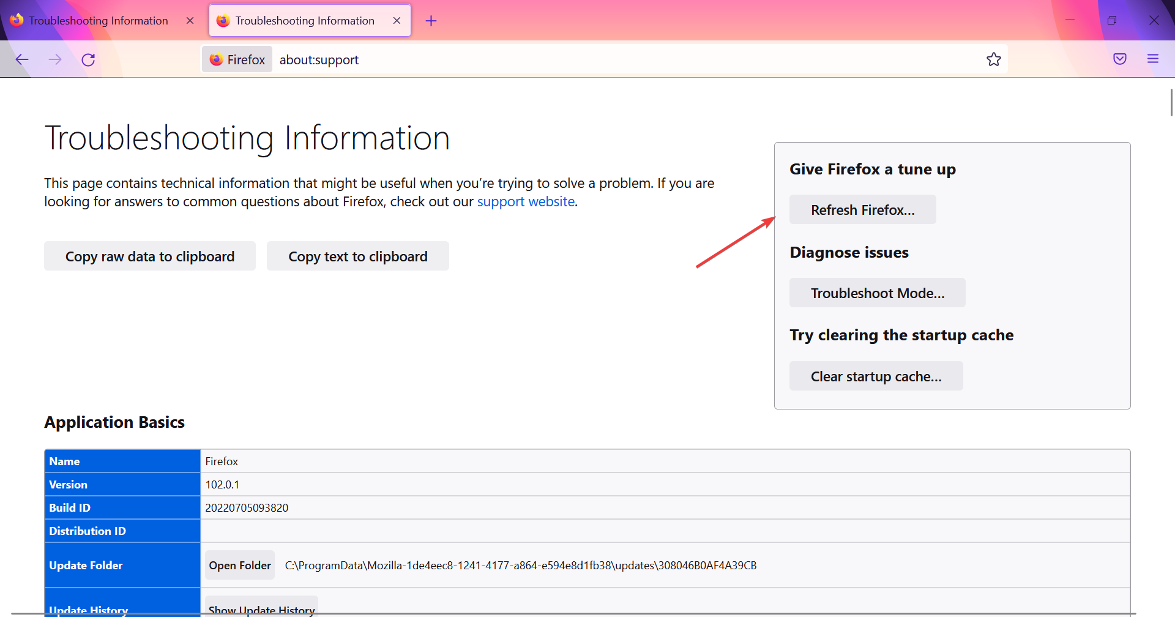The width and height of the screenshot is (1175, 617).
Task: Go forward with the forward arrow
Action: point(55,59)
